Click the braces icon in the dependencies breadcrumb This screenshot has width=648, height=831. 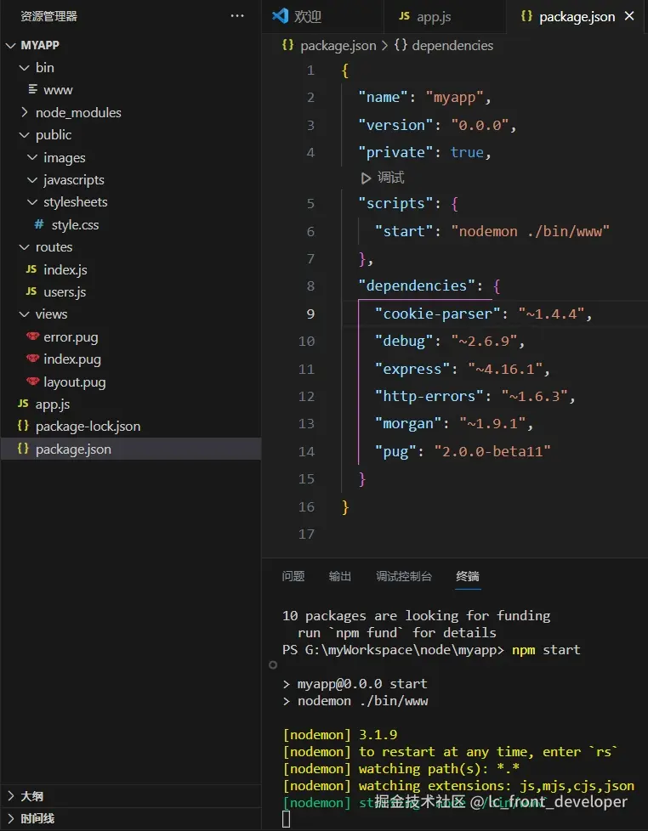click(x=401, y=45)
